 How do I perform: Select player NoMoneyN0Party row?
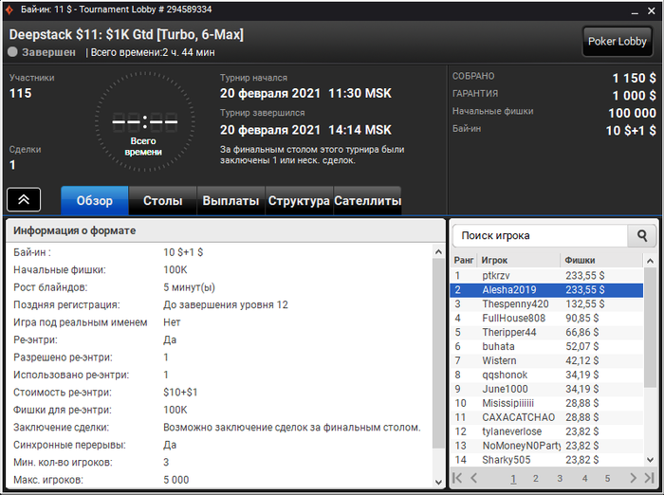pyautogui.click(x=546, y=446)
